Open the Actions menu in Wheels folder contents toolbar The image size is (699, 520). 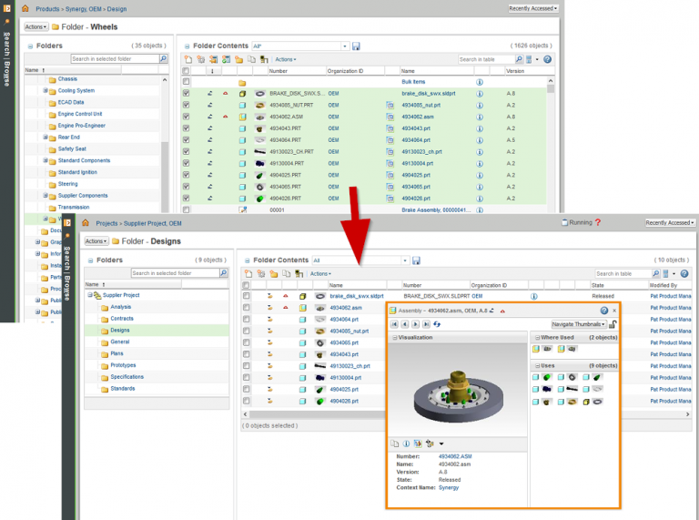(285, 59)
